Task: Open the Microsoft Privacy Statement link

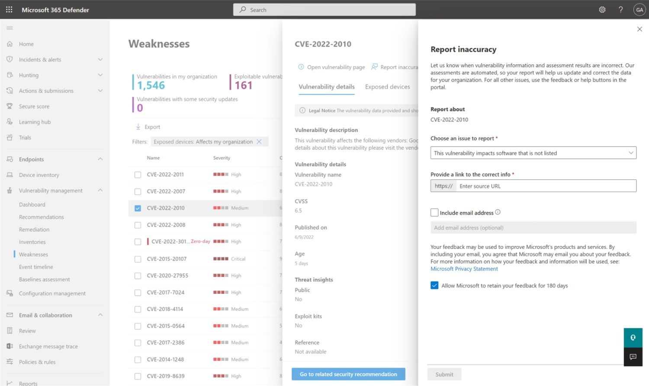Action: (x=464, y=269)
